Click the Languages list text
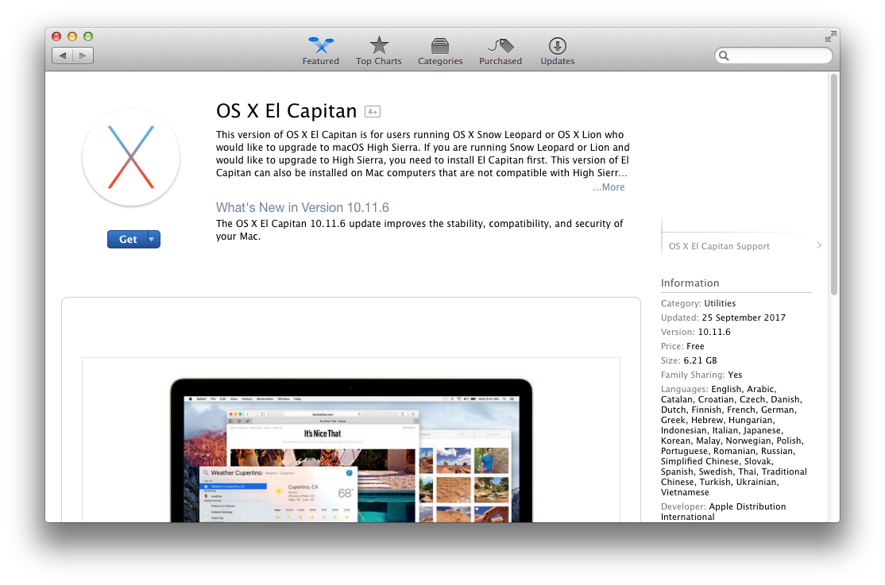The width and height of the screenshot is (885, 585). pyautogui.click(x=734, y=441)
